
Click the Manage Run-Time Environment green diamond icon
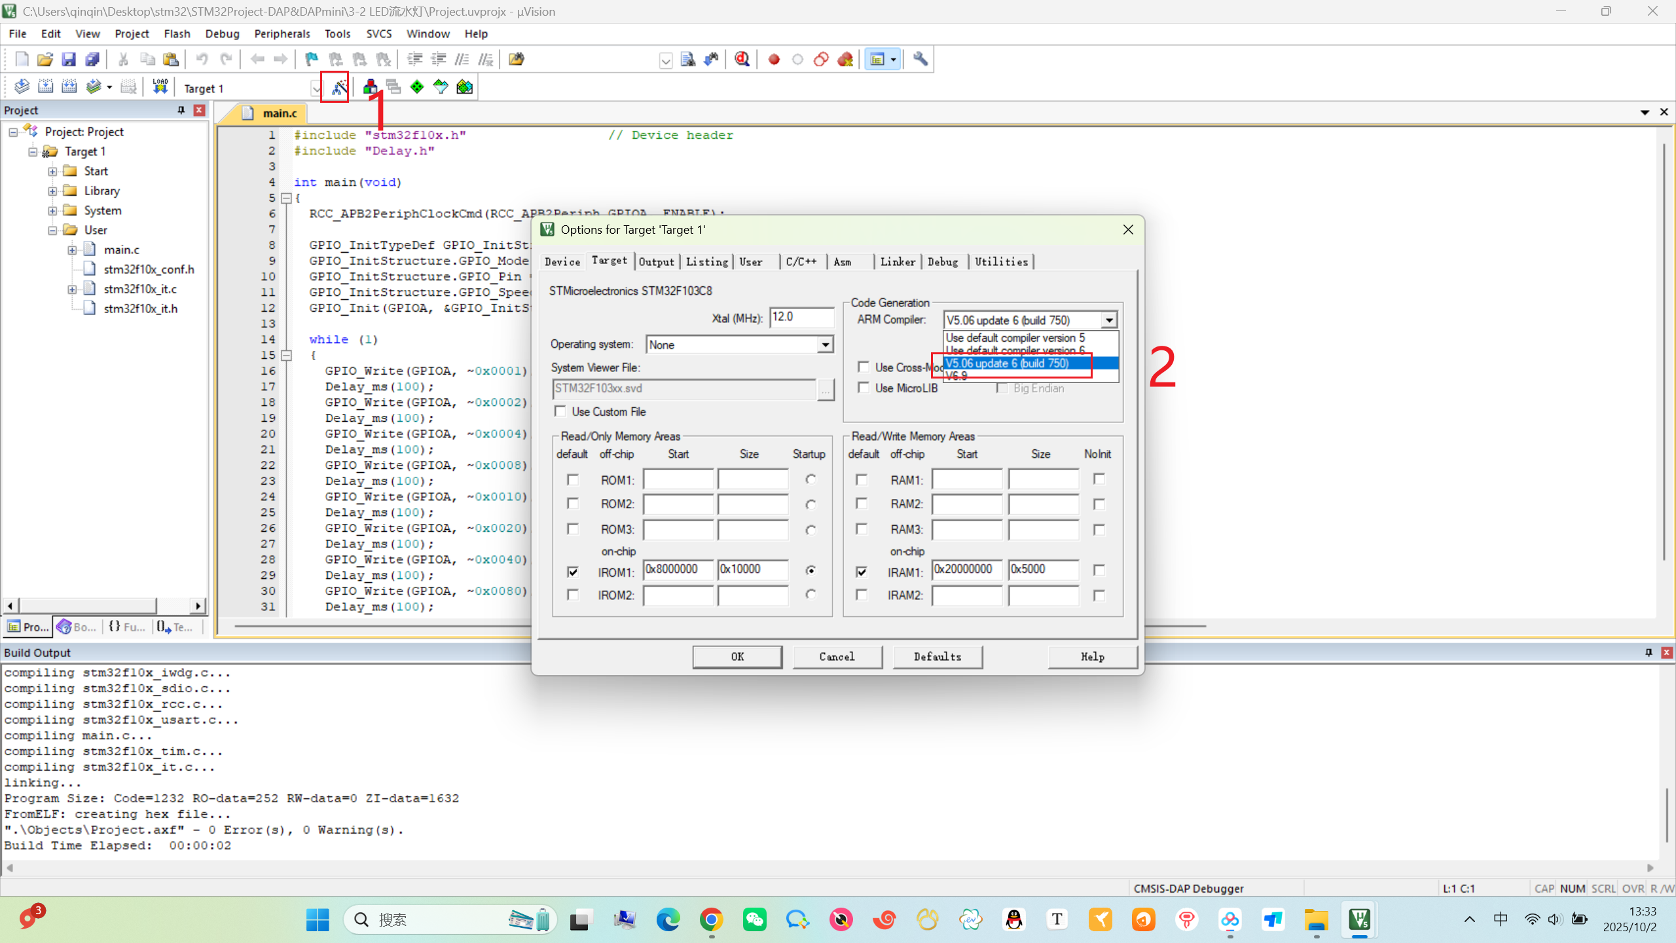(x=417, y=87)
